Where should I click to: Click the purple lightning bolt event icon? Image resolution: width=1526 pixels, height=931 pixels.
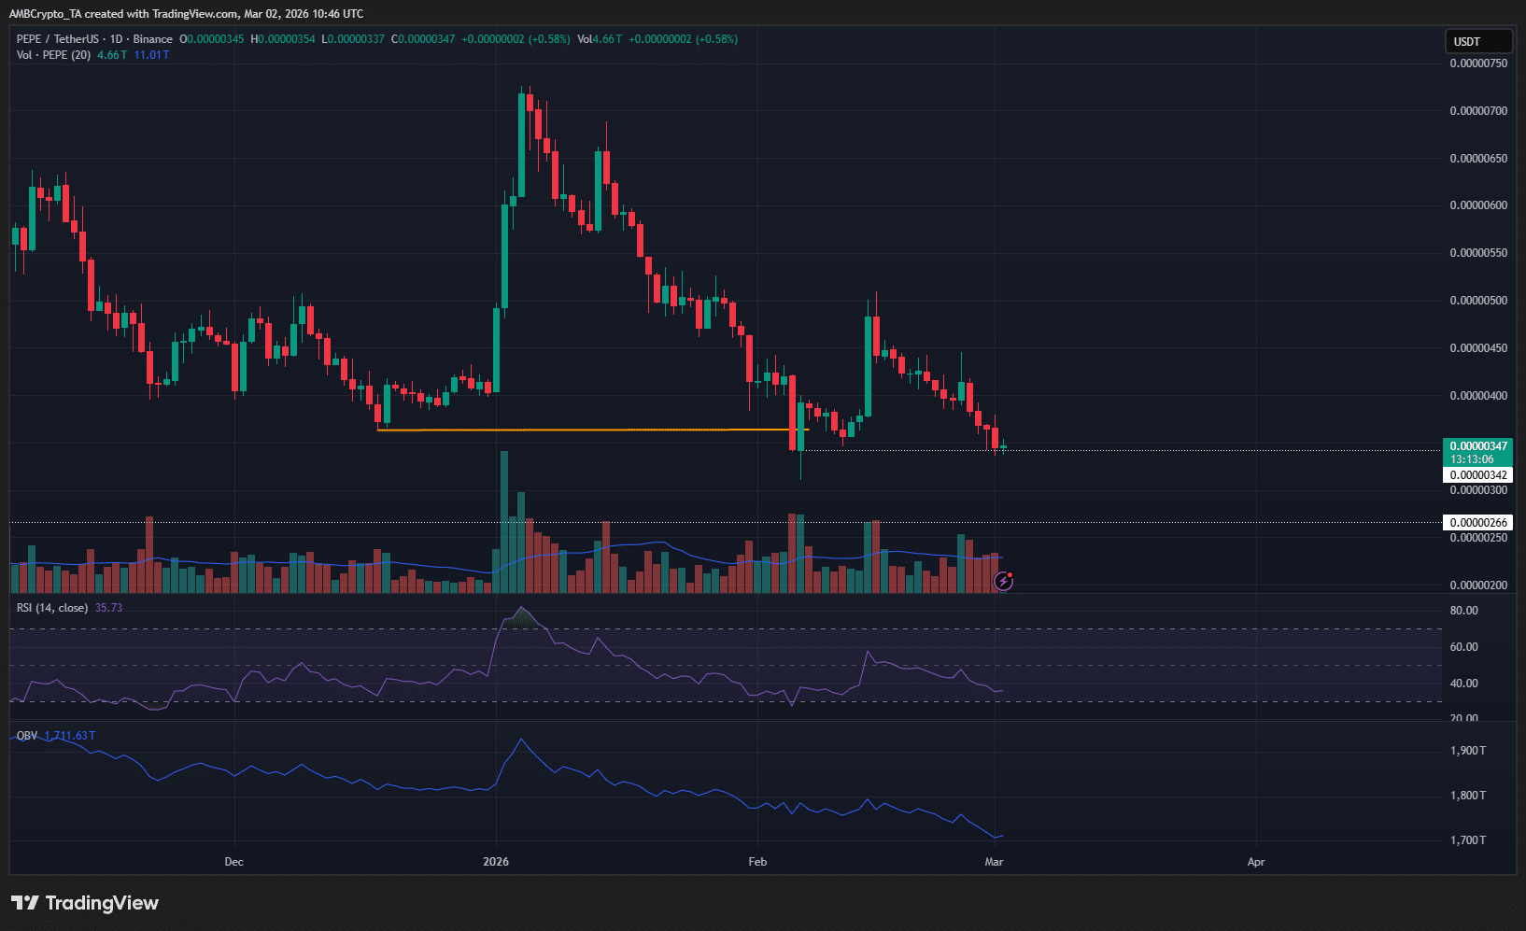(1003, 582)
